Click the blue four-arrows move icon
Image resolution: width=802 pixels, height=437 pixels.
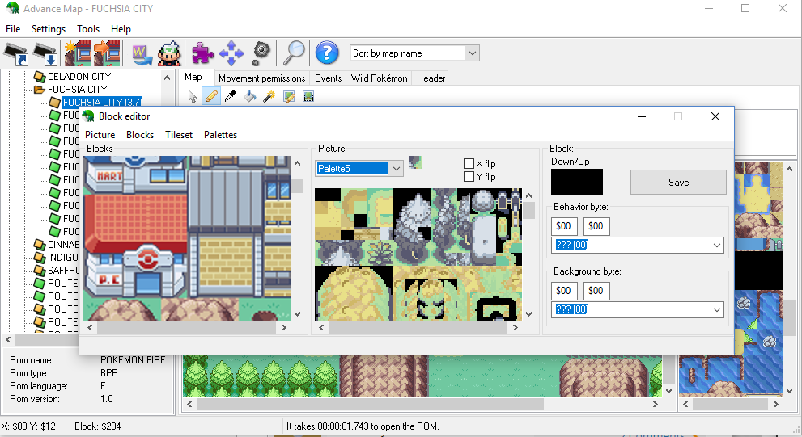231,53
